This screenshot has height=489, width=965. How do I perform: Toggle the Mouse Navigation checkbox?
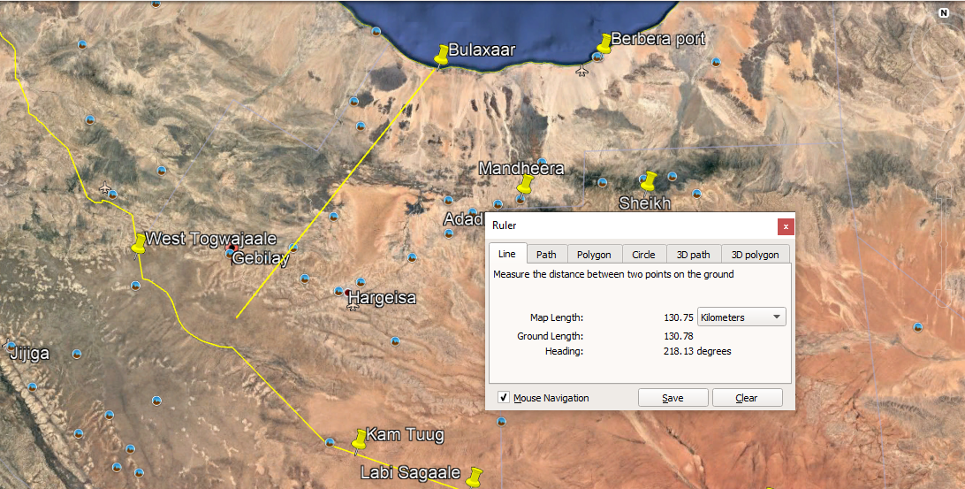tap(503, 398)
